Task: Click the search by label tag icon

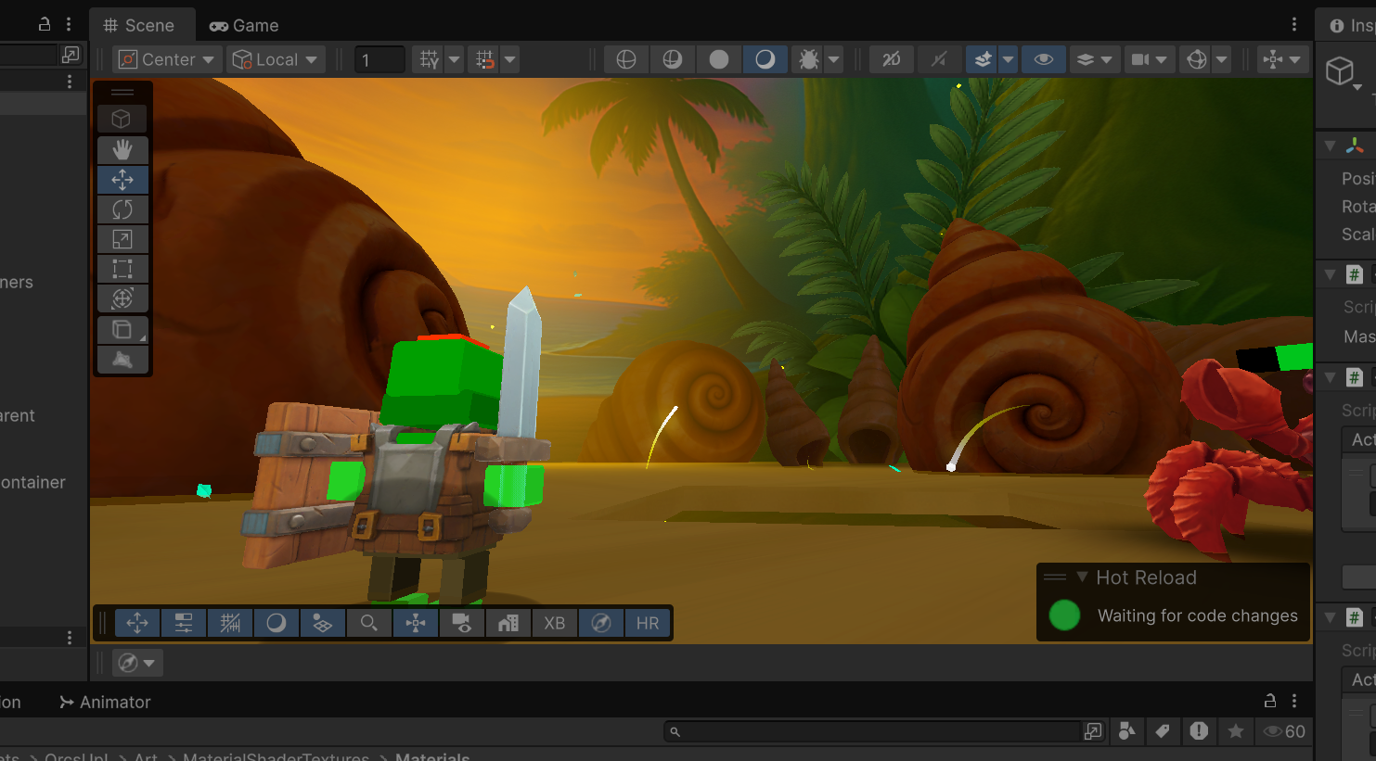Action: click(x=1163, y=731)
